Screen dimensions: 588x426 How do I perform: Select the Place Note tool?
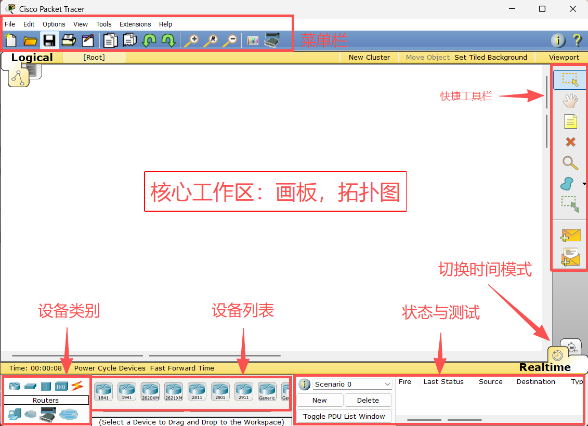pyautogui.click(x=570, y=121)
